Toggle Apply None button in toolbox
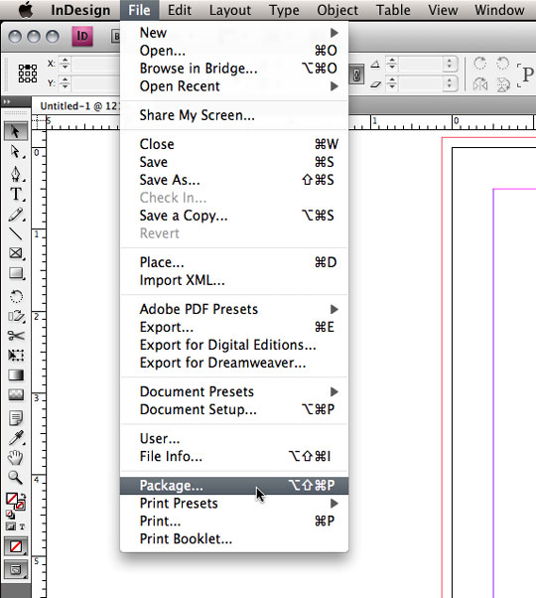 tap(16, 546)
